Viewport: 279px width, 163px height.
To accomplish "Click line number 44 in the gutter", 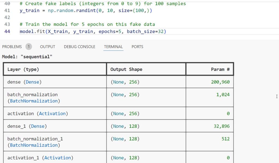I will 7,32.
